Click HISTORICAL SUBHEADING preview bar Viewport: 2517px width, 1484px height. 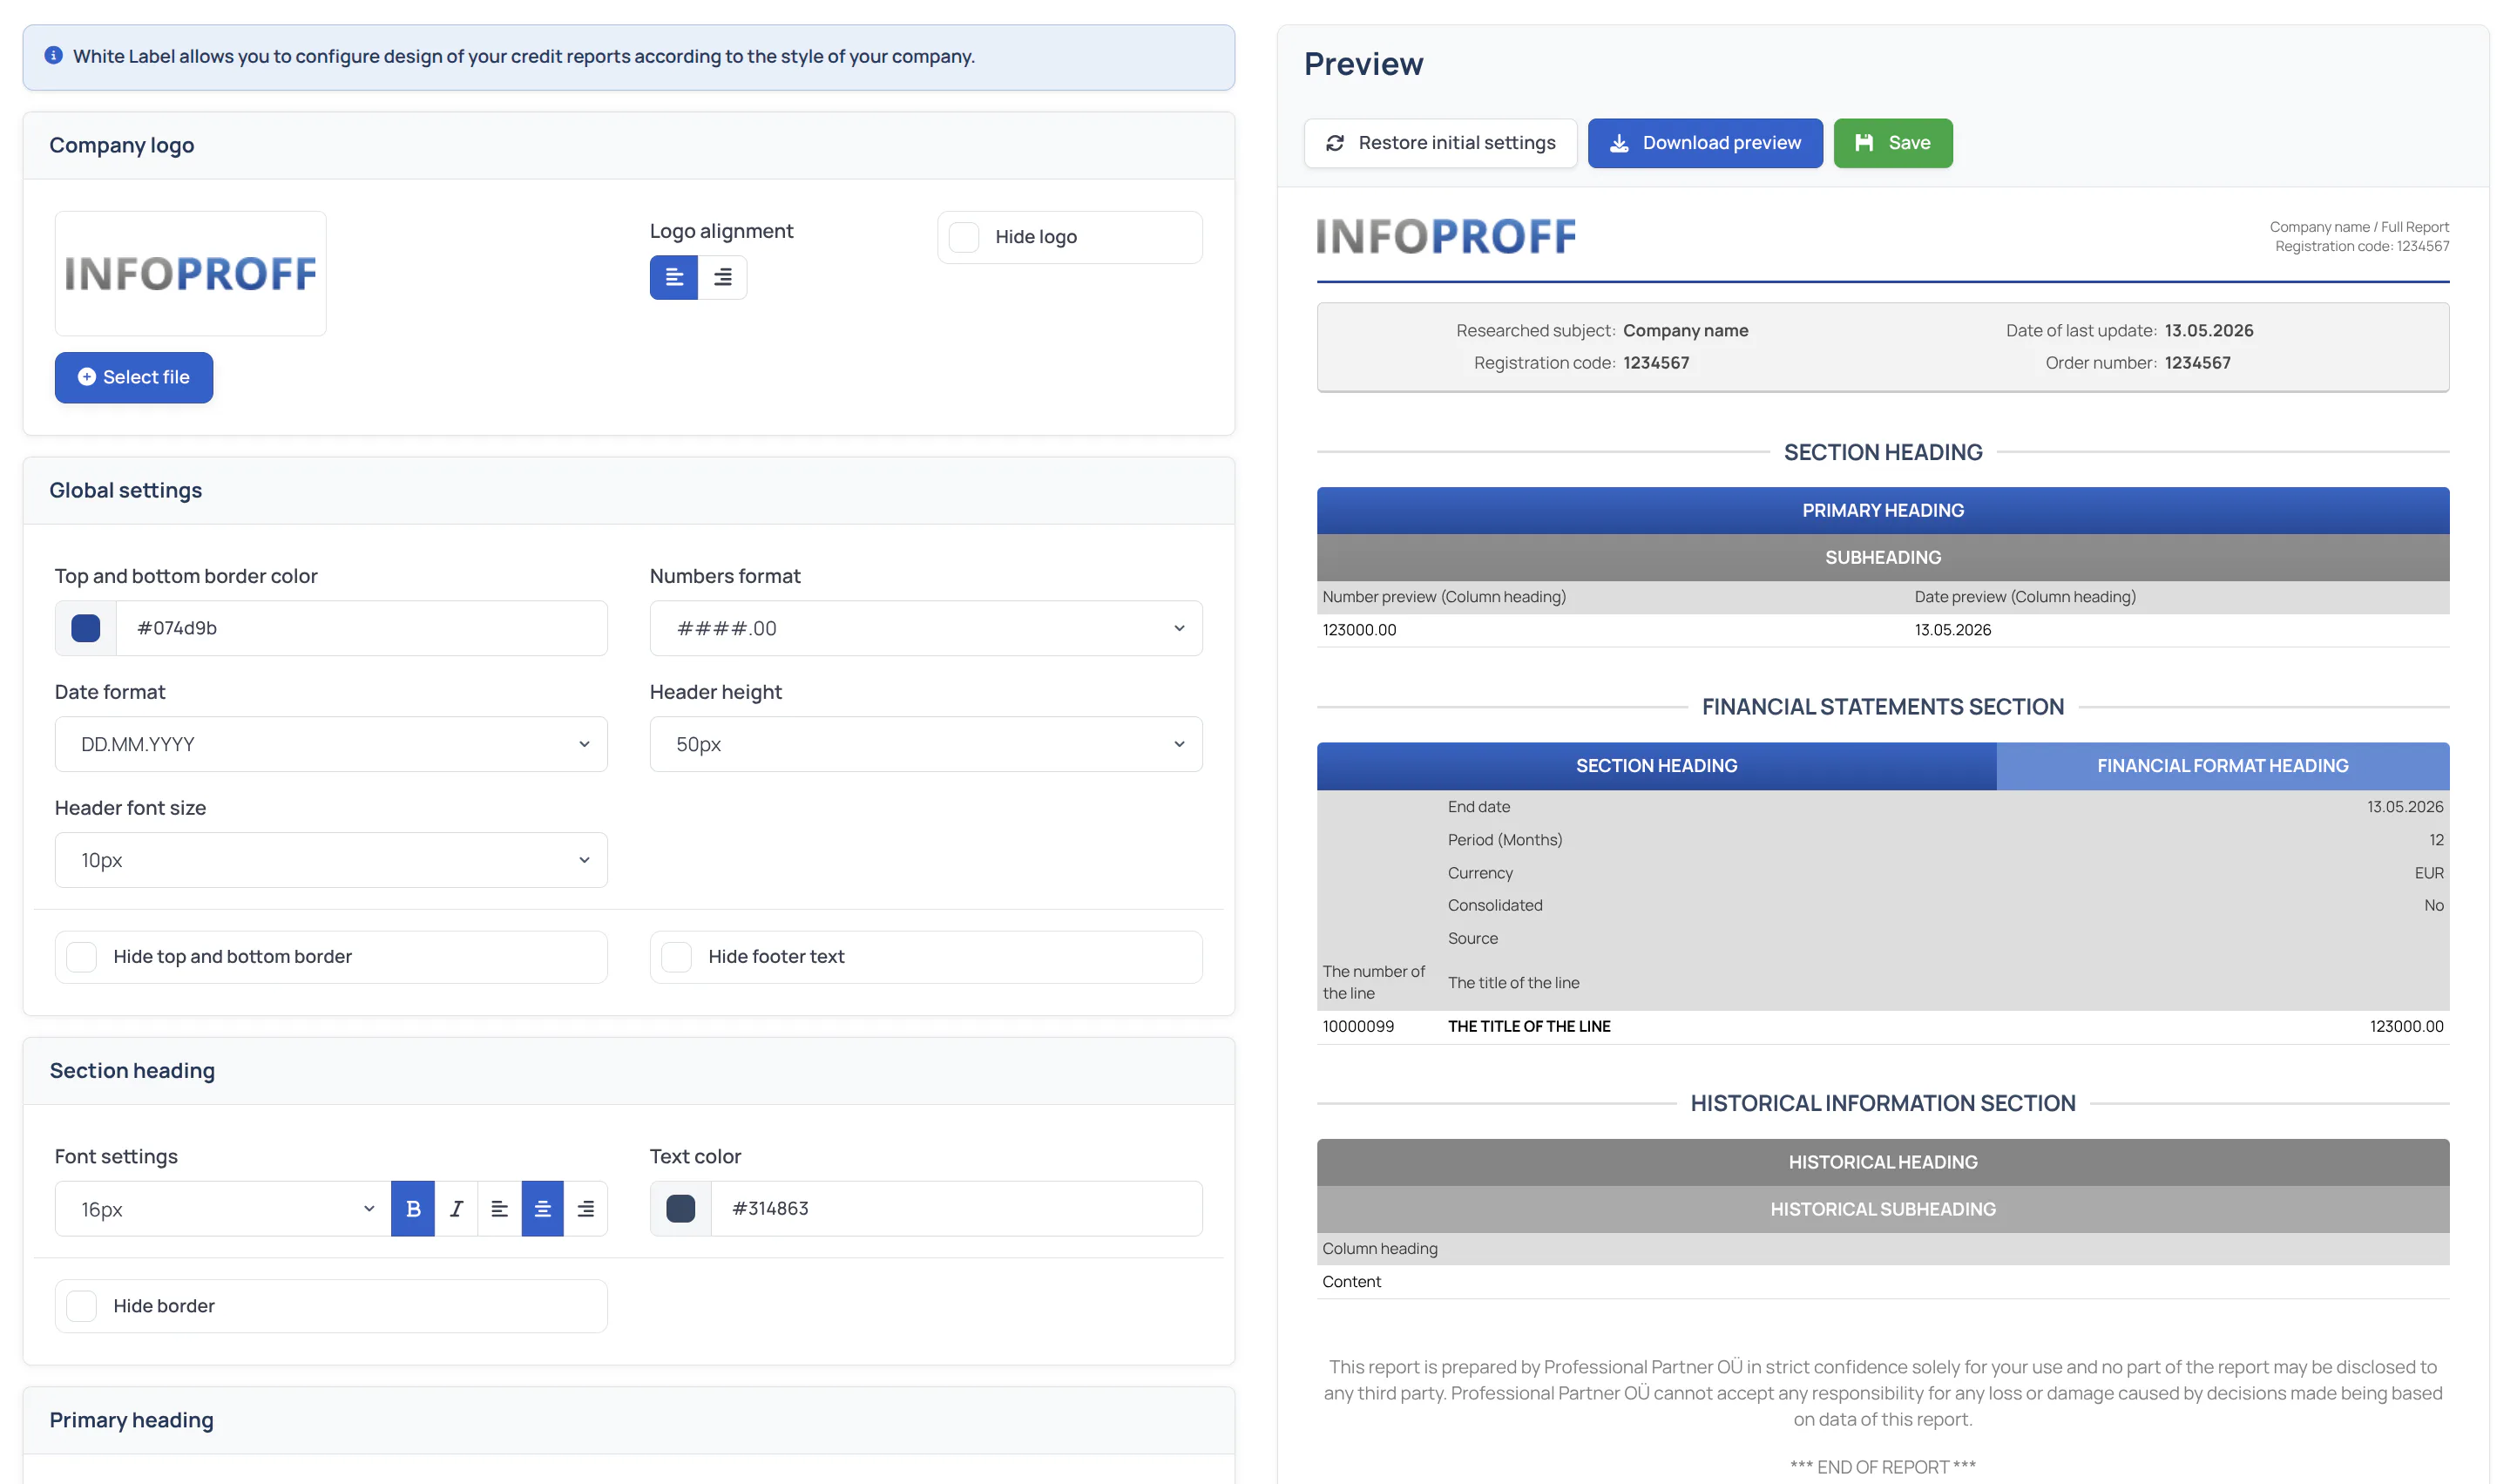(1882, 1209)
